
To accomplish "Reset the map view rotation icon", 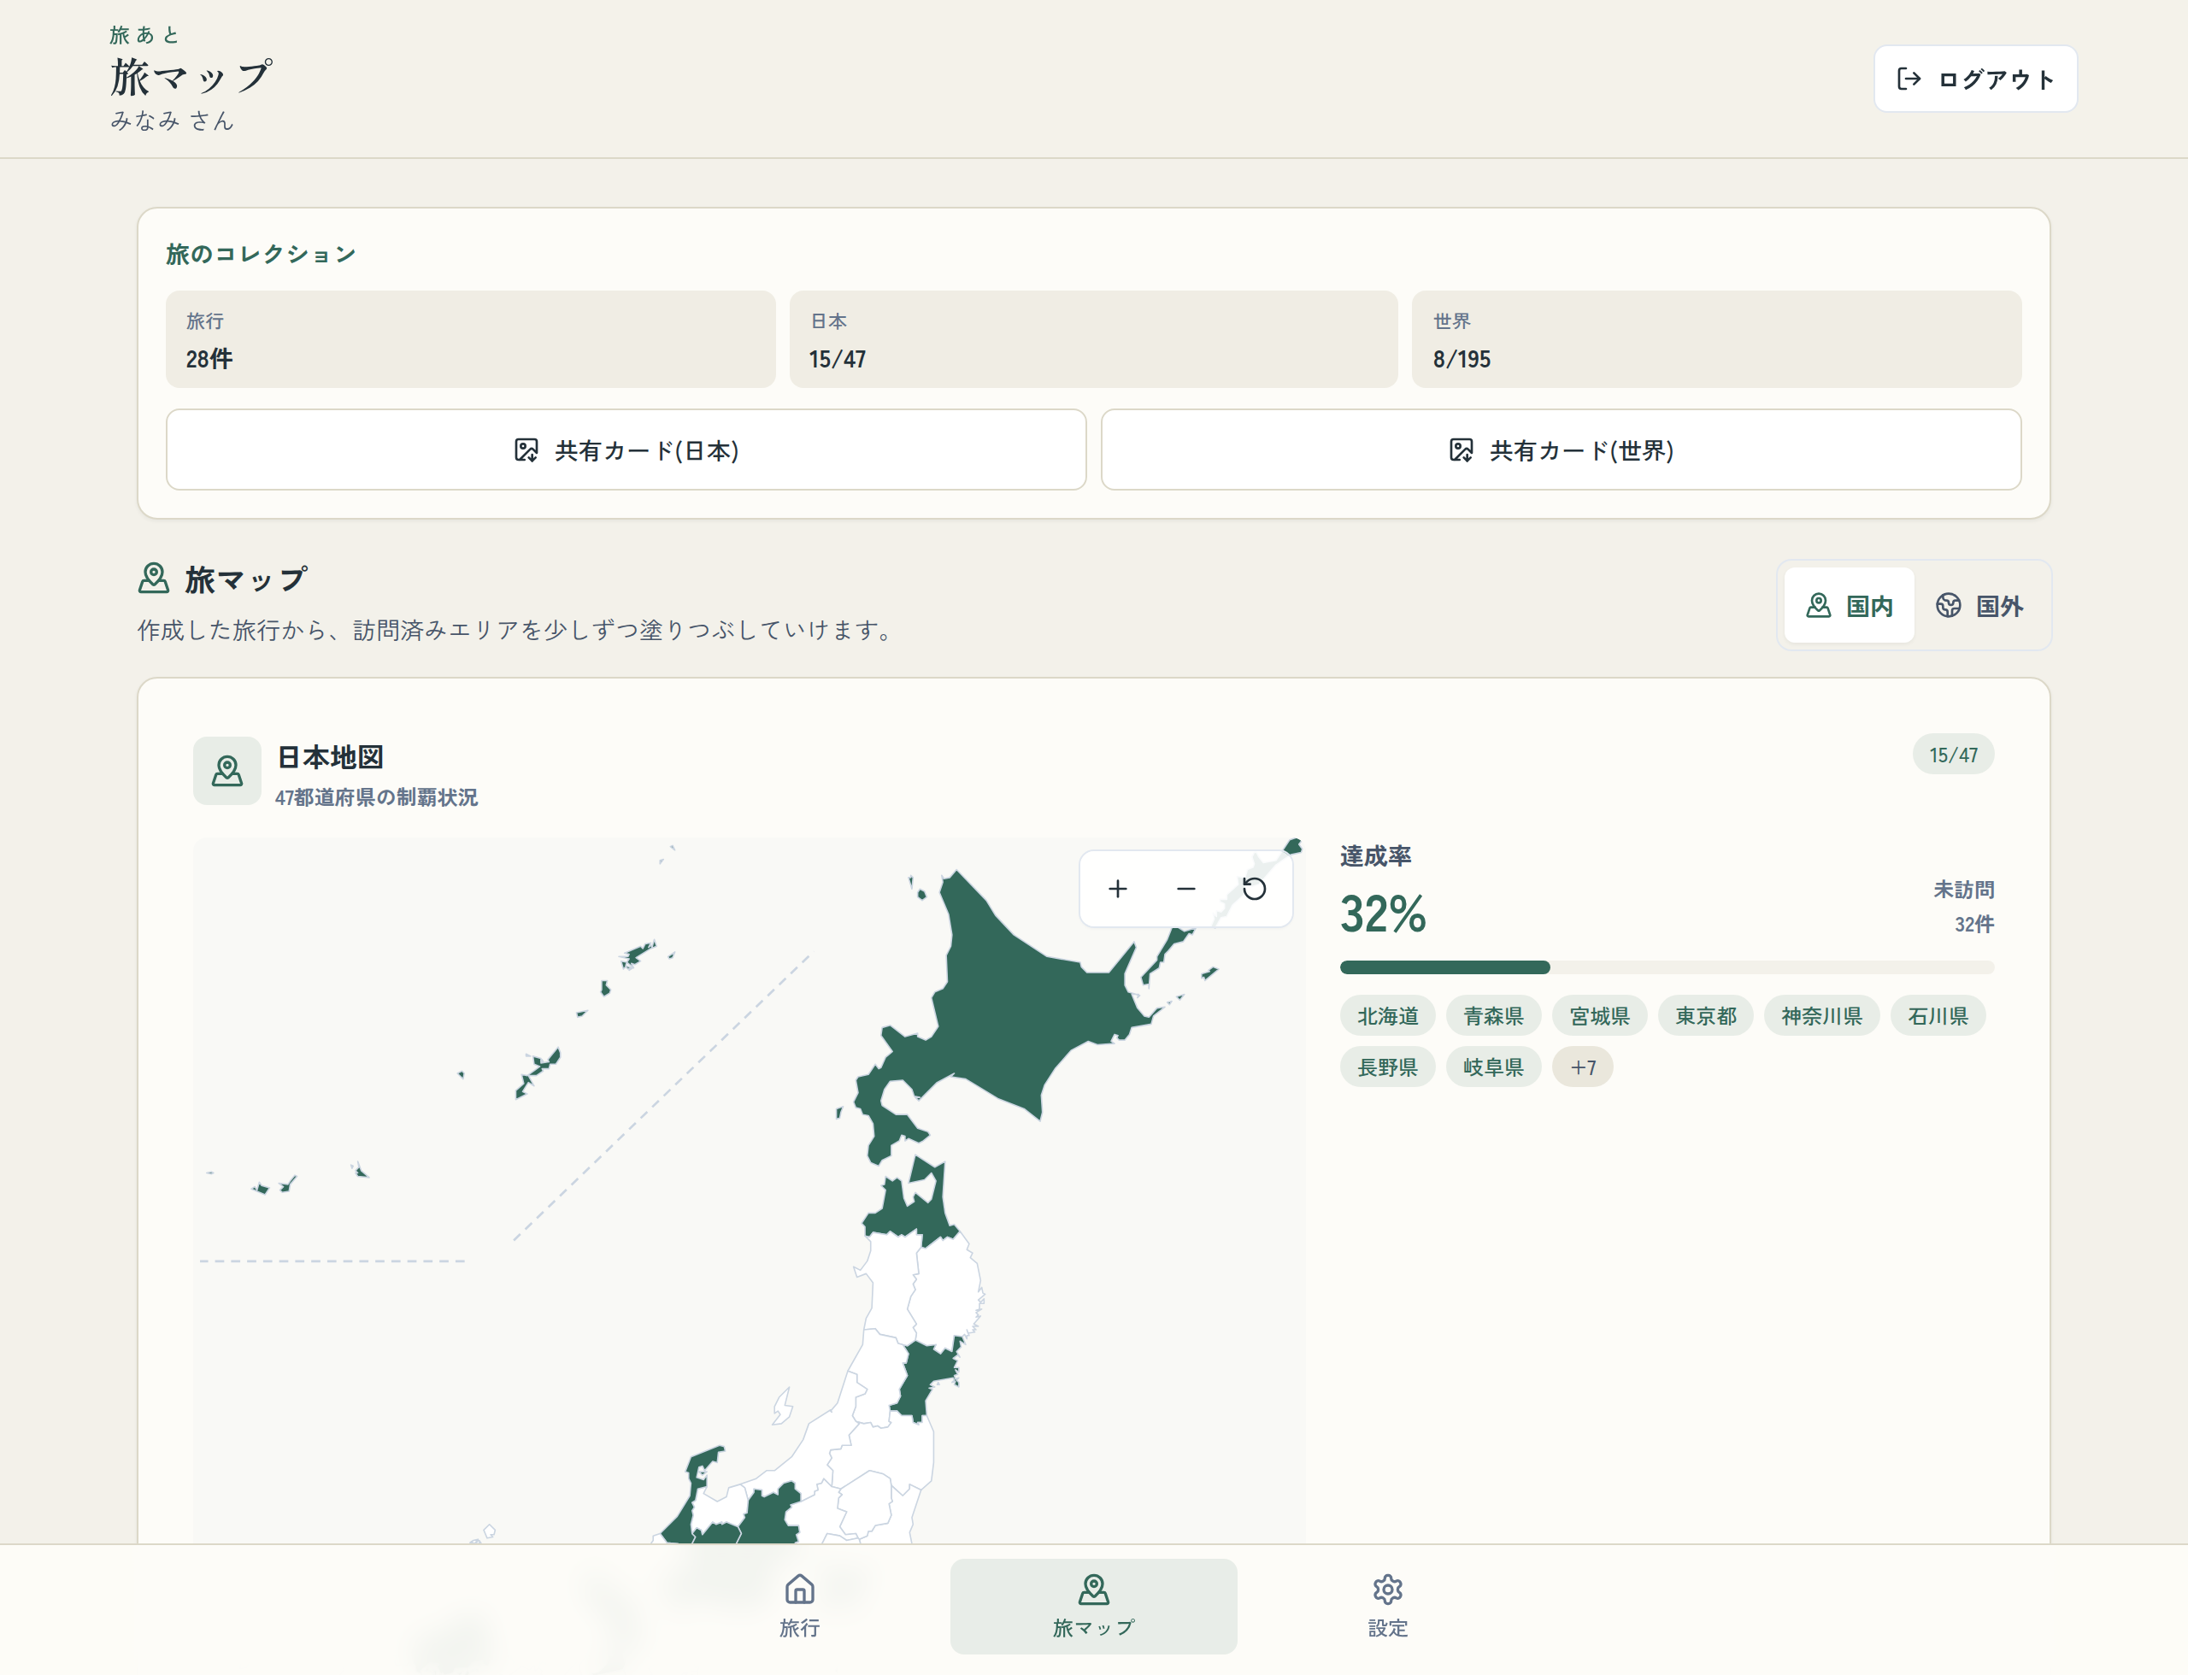I will click(x=1254, y=889).
